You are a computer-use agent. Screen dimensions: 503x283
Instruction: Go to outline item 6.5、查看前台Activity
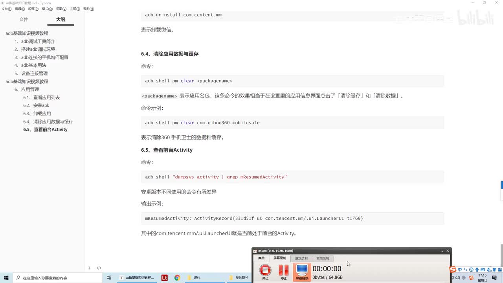point(45,129)
